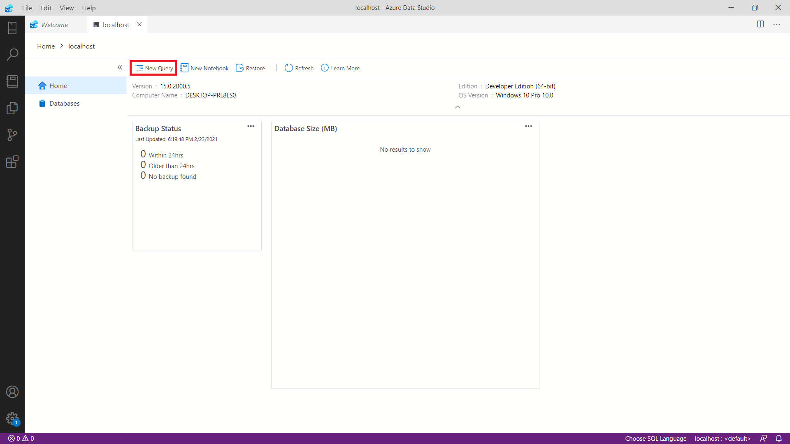Click the Source Control sidebar icon

coord(12,134)
